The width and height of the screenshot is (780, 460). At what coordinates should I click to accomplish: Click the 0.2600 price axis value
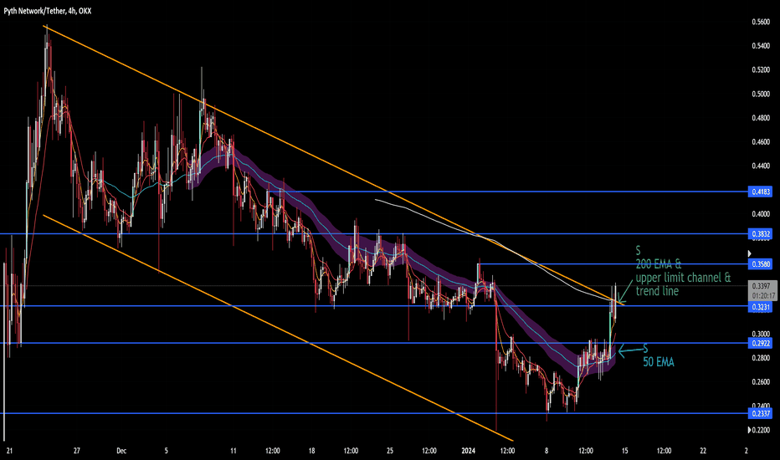click(x=761, y=382)
